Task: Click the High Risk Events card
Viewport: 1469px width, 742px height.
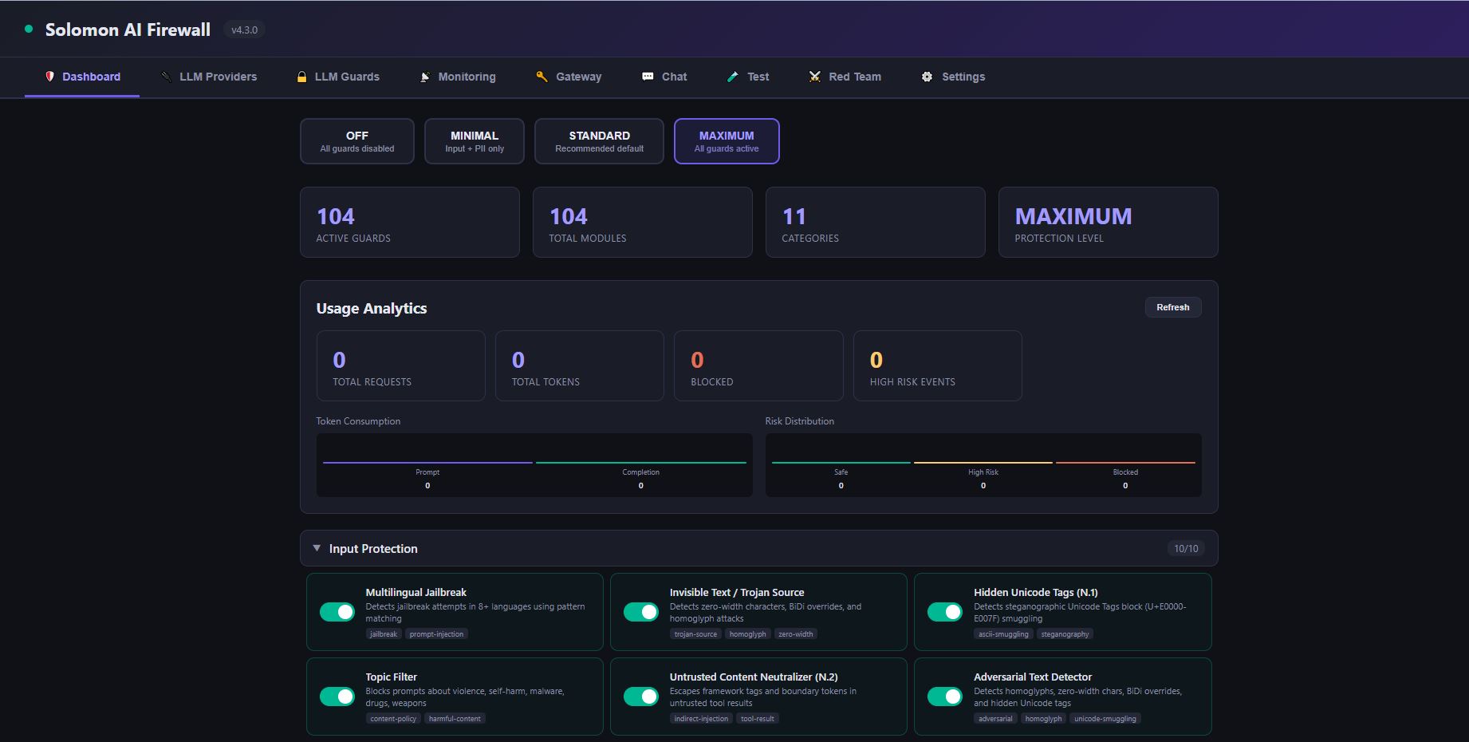Action: tap(938, 365)
